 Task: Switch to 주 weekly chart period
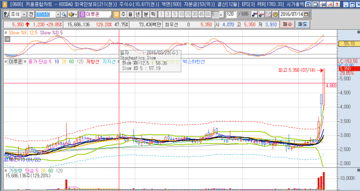coord(123,14)
